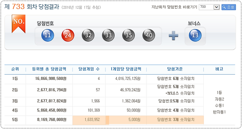The width and height of the screenshot is (242, 129).
Task: Click the blue plus sign icon
Action: [x=173, y=35]
